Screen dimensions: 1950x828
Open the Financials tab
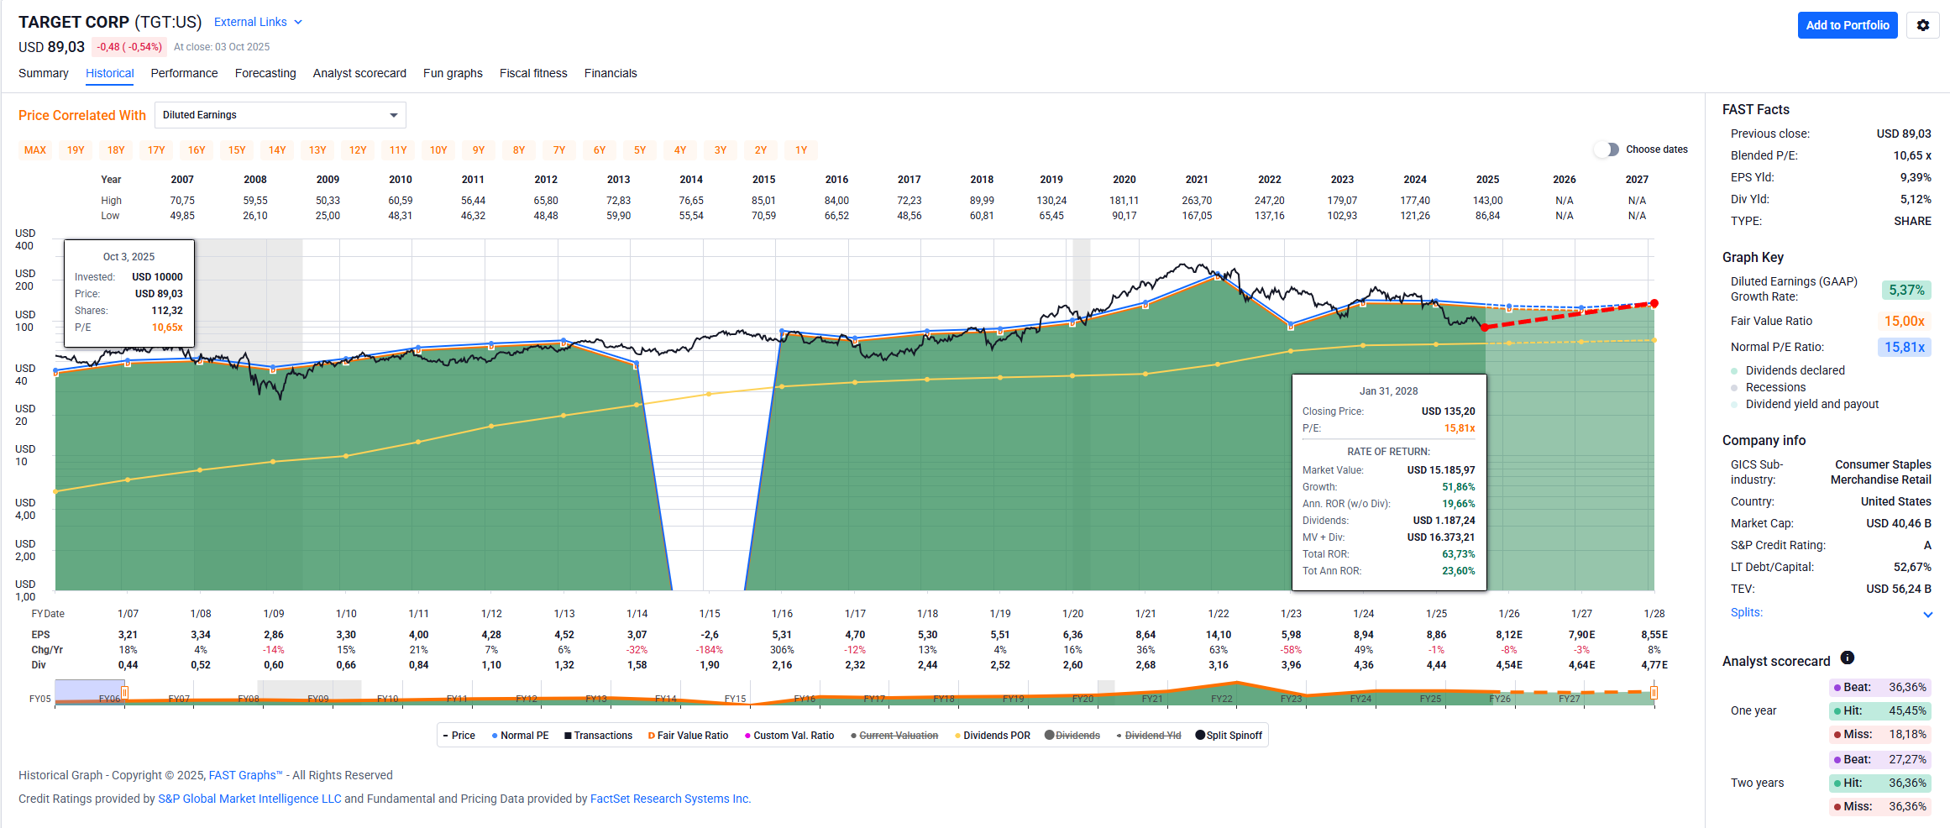611,73
